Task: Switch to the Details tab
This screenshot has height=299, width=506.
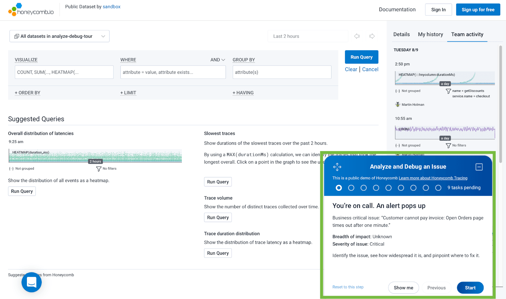Action: (401, 34)
